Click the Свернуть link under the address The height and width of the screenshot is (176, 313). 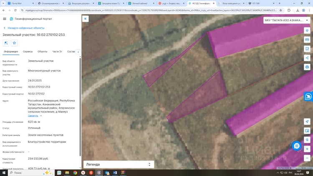coord(33,116)
